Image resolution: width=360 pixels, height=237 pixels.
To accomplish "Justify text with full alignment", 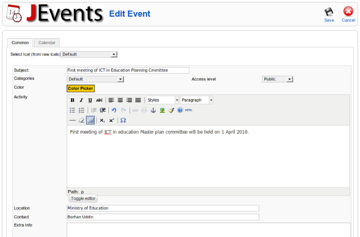I will [x=138, y=100].
